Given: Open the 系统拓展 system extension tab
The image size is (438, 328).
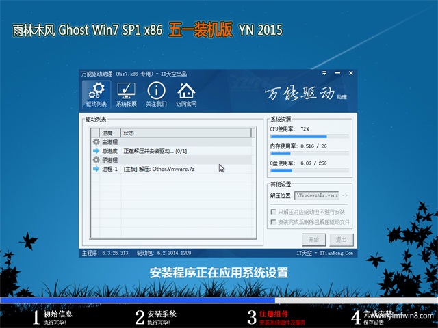Looking at the screenshot, I should pyautogui.click(x=126, y=94).
